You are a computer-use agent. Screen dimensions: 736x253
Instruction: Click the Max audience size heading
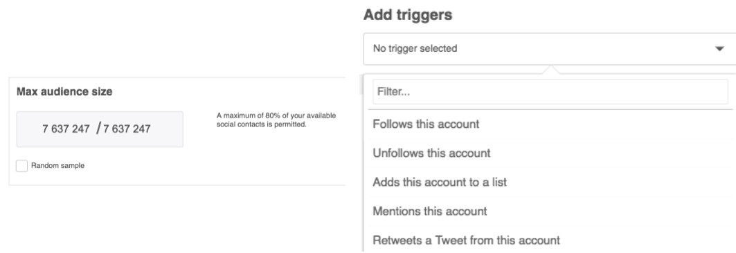(x=64, y=92)
